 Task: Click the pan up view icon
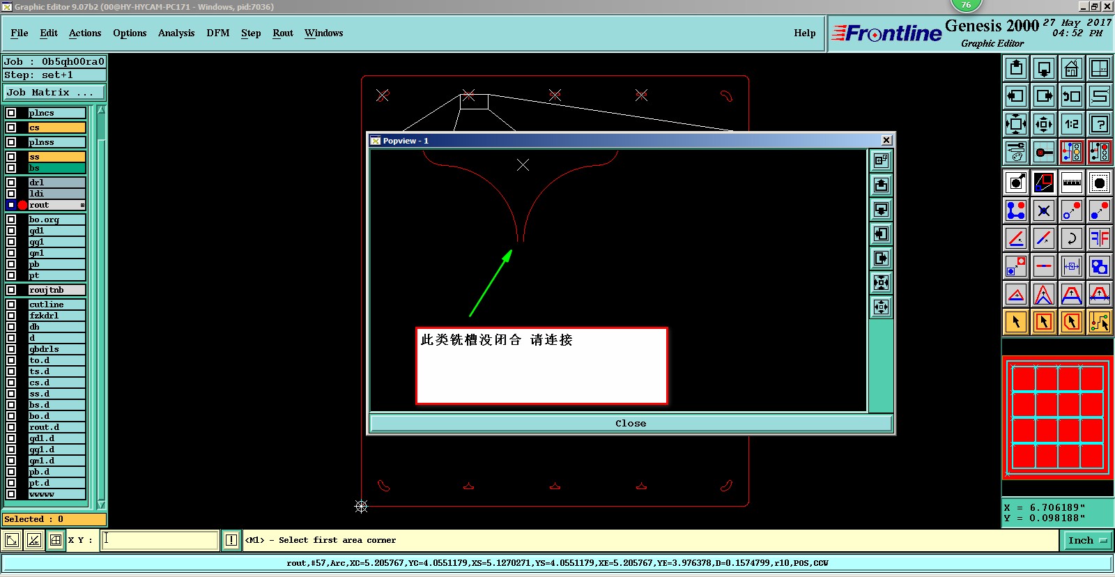[x=1016, y=68]
